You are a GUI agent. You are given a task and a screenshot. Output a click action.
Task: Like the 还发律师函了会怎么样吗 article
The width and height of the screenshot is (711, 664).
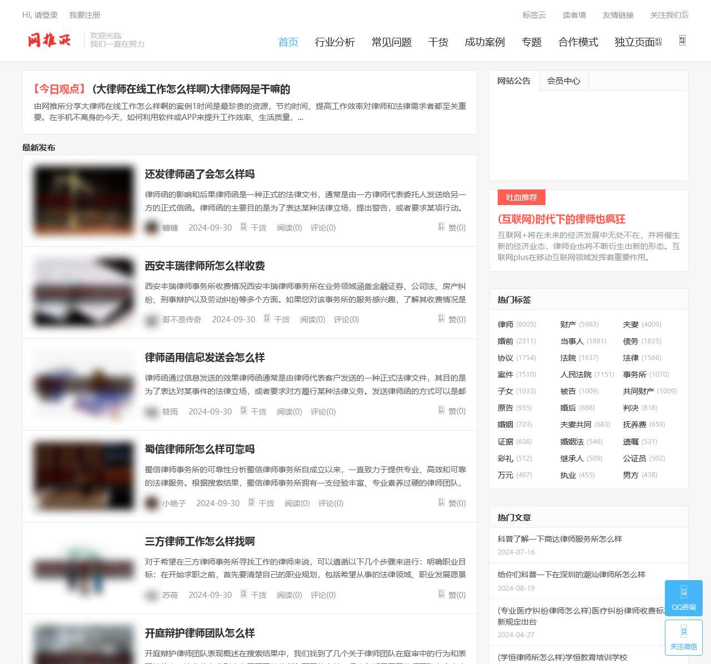[452, 227]
